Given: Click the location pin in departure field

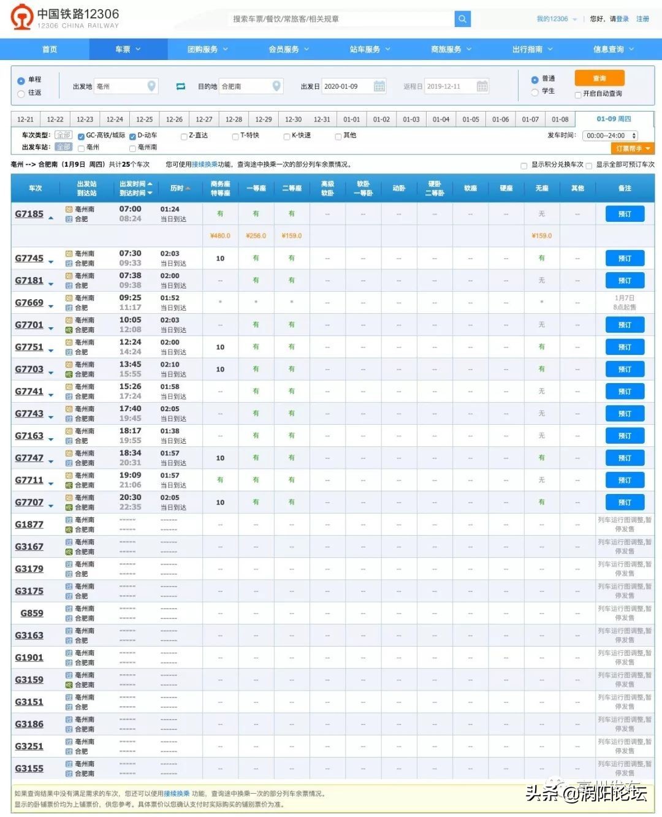Looking at the screenshot, I should pyautogui.click(x=151, y=86).
